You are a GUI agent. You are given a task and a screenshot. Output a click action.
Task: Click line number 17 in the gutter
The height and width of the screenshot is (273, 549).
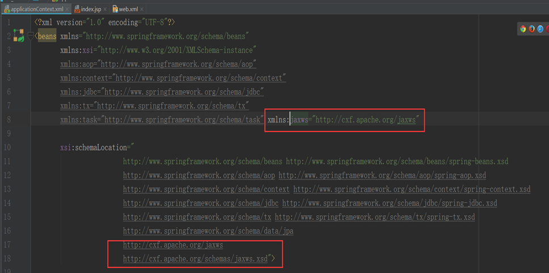[x=7, y=245]
